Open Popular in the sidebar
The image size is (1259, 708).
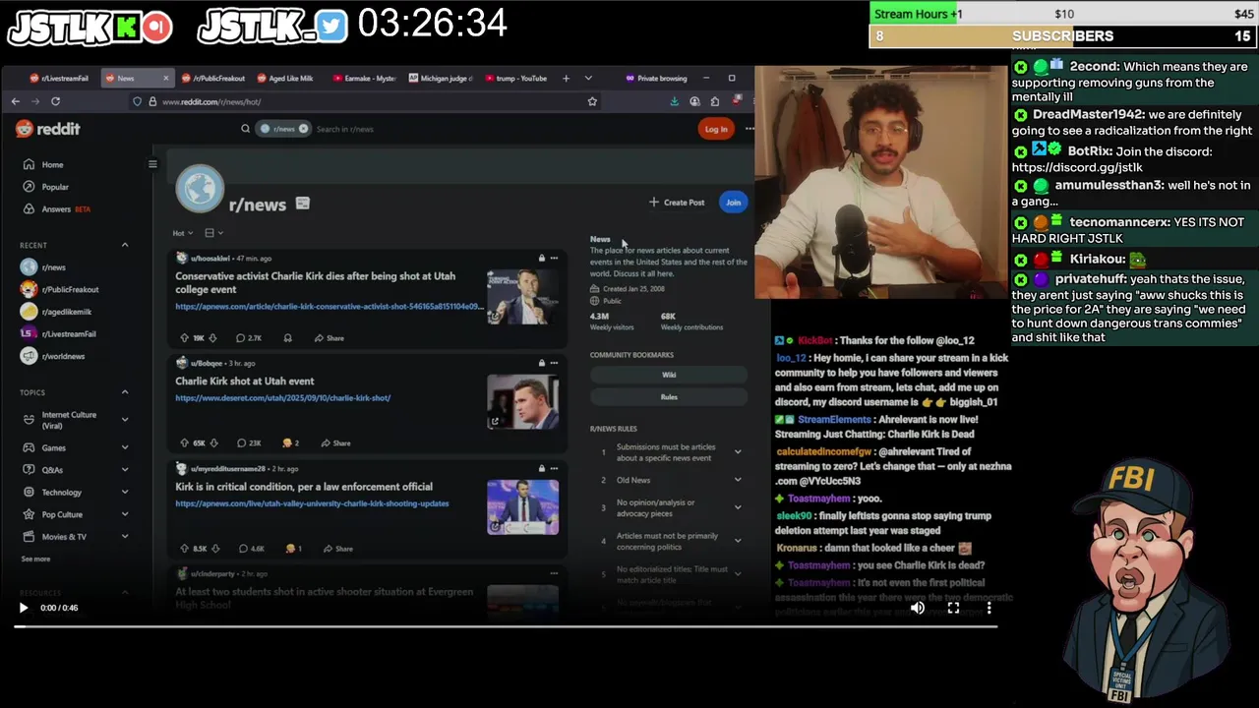[55, 187]
